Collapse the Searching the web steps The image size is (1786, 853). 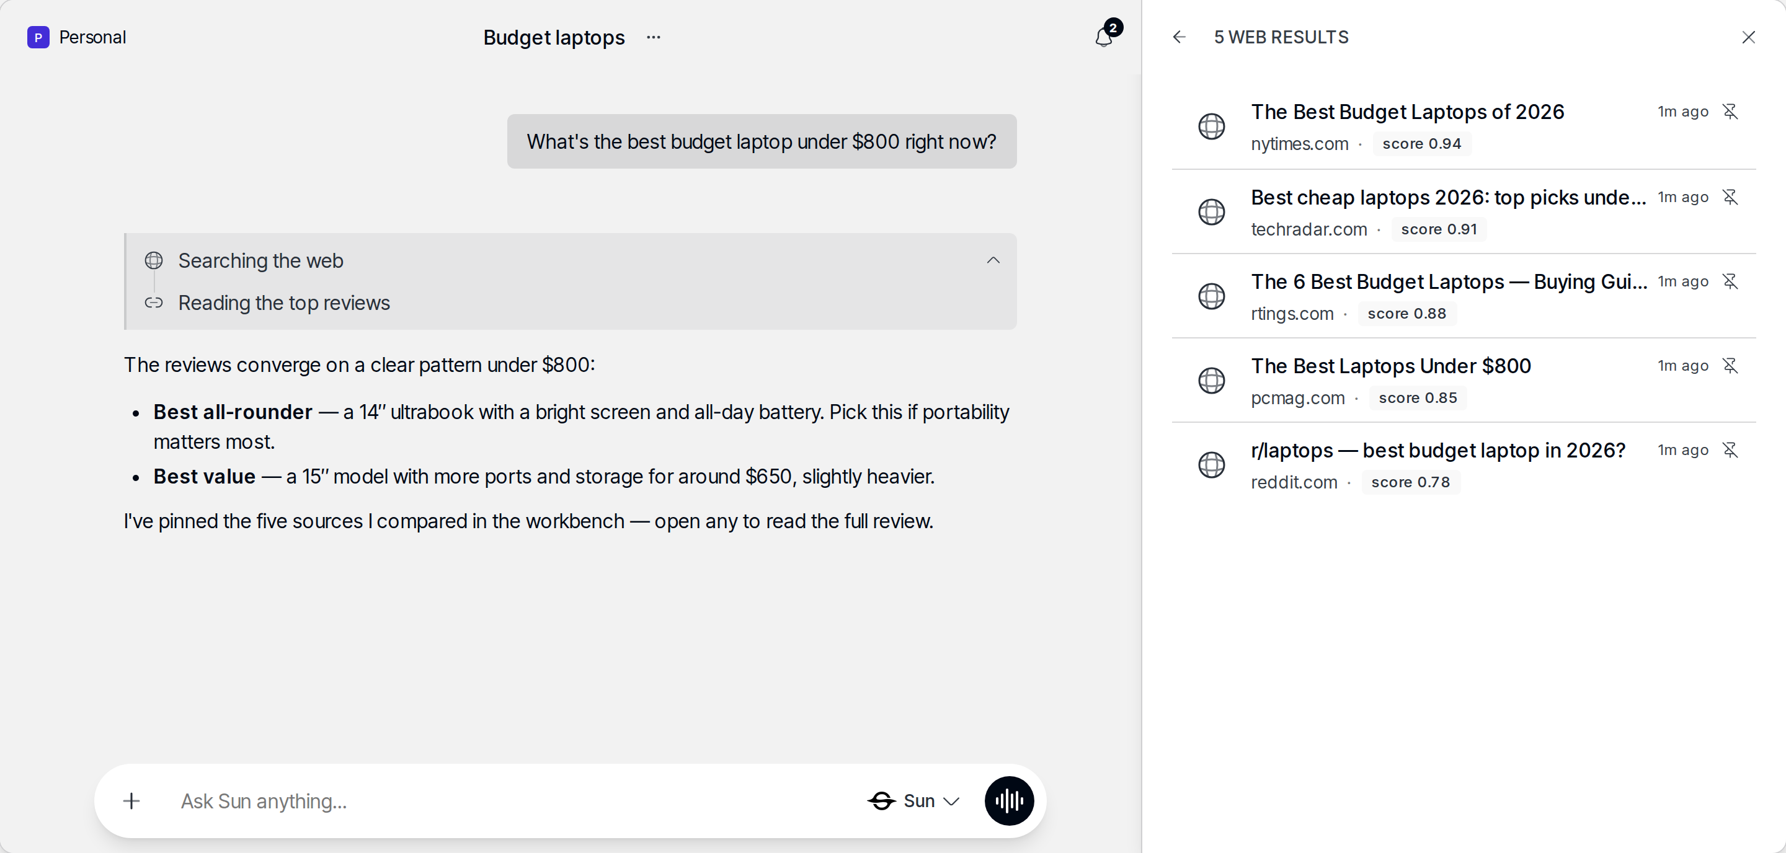(993, 260)
